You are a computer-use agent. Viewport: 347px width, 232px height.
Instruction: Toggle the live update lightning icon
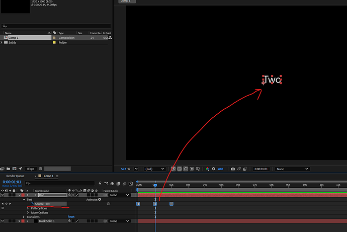coord(100,183)
